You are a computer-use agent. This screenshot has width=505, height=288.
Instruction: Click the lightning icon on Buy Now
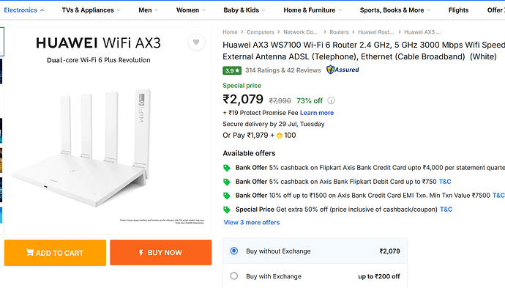pyautogui.click(x=141, y=253)
